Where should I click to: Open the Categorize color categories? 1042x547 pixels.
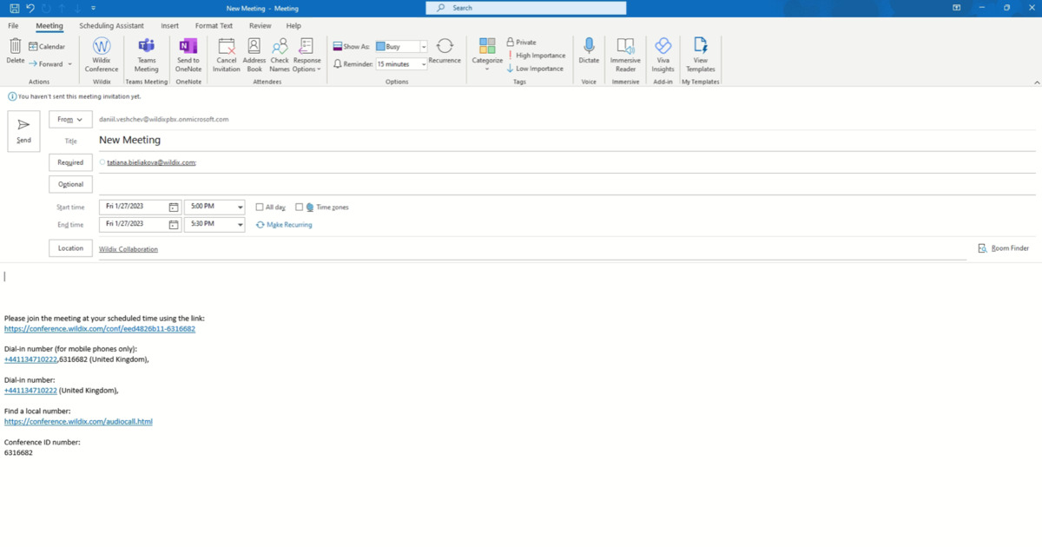(487, 52)
